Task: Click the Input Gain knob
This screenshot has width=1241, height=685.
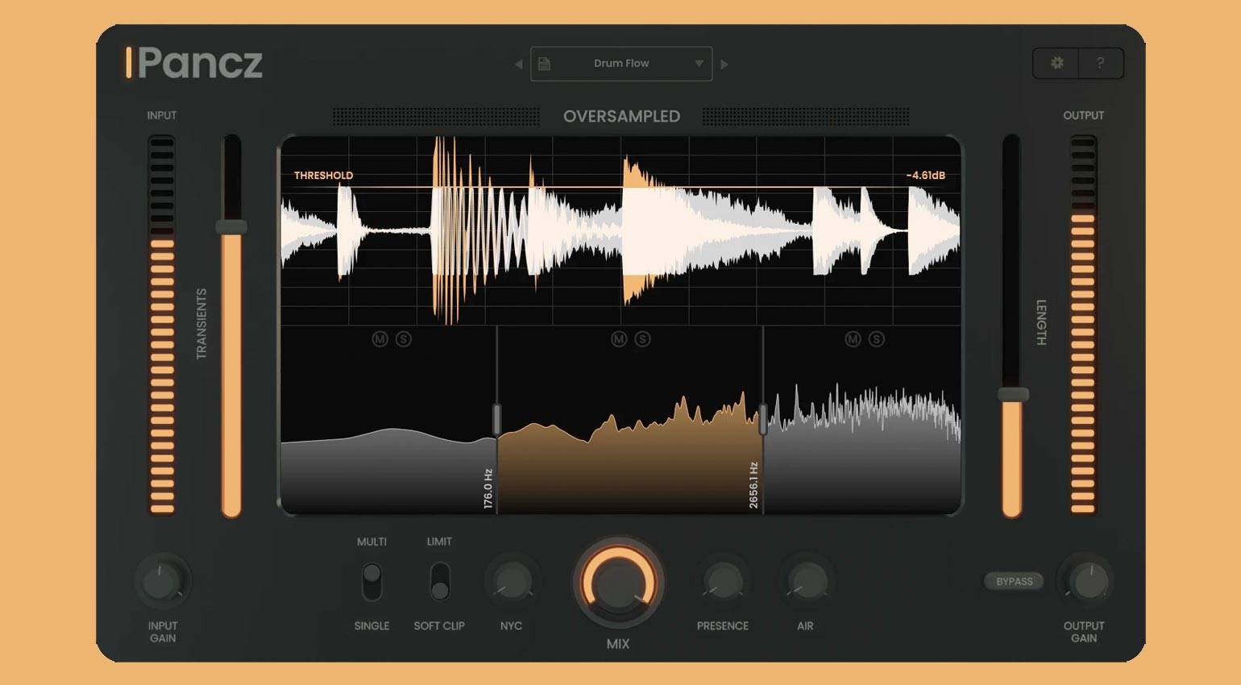Action: point(162,581)
